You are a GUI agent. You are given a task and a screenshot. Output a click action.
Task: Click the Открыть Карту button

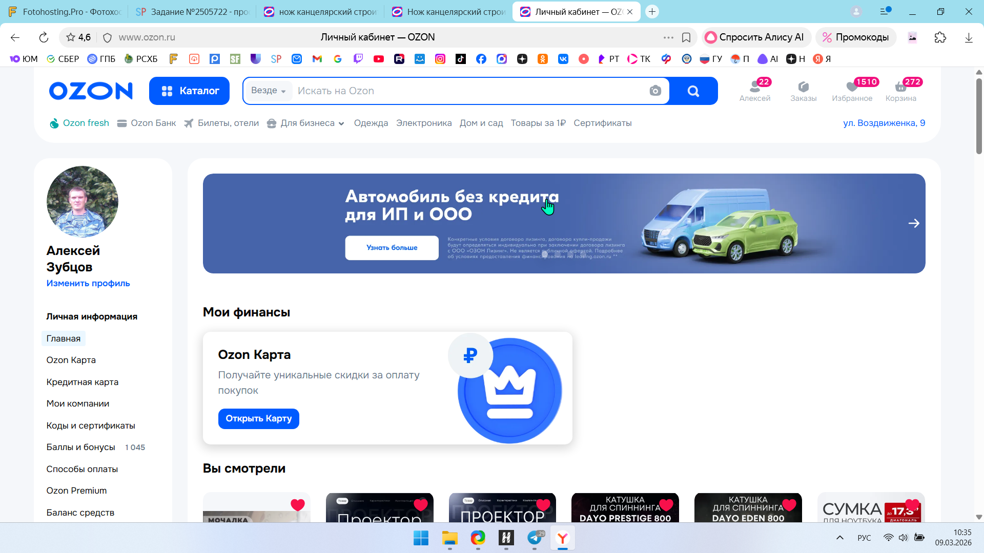(258, 419)
